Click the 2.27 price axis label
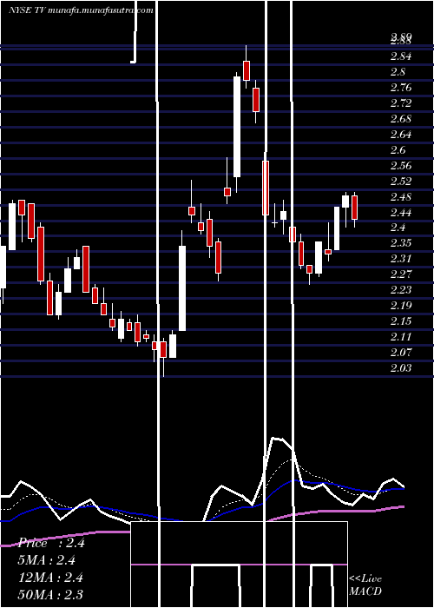Screen dimensions: 434x608 401,274
